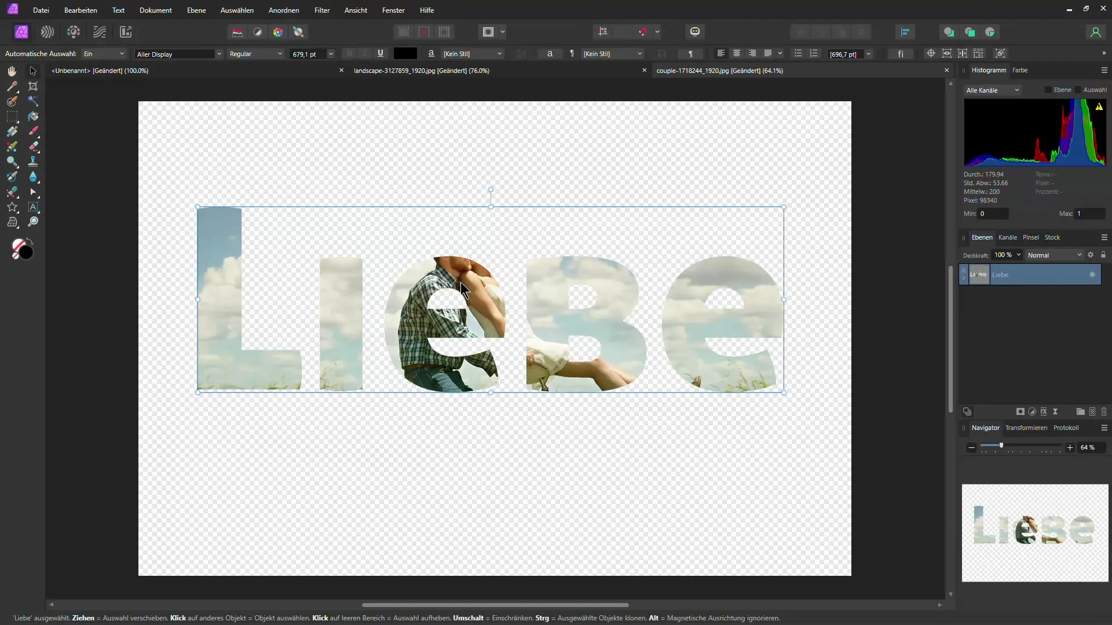Toggle underline text formatting
Viewport: 1112px width, 625px height.
pos(381,53)
